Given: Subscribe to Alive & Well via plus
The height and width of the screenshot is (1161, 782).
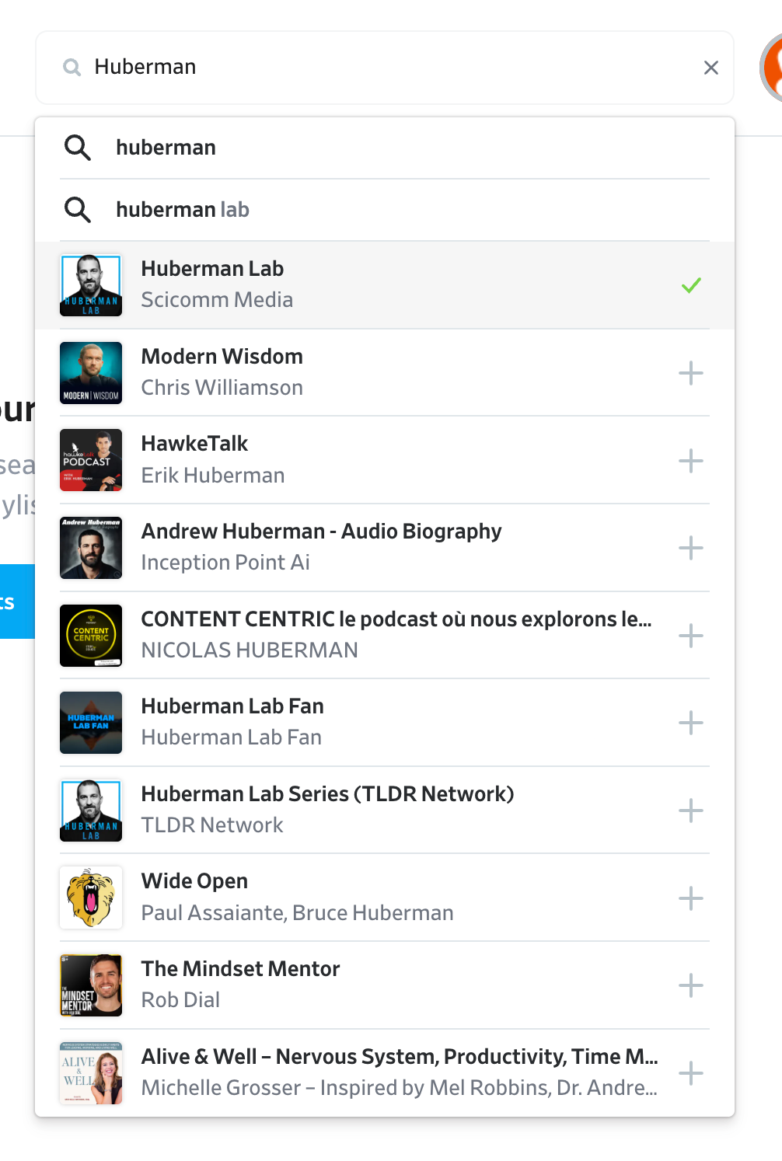Looking at the screenshot, I should [x=691, y=1073].
